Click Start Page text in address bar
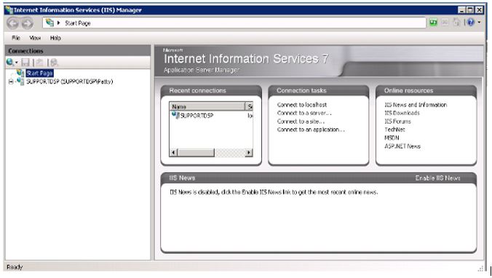The image size is (492, 278). point(78,23)
